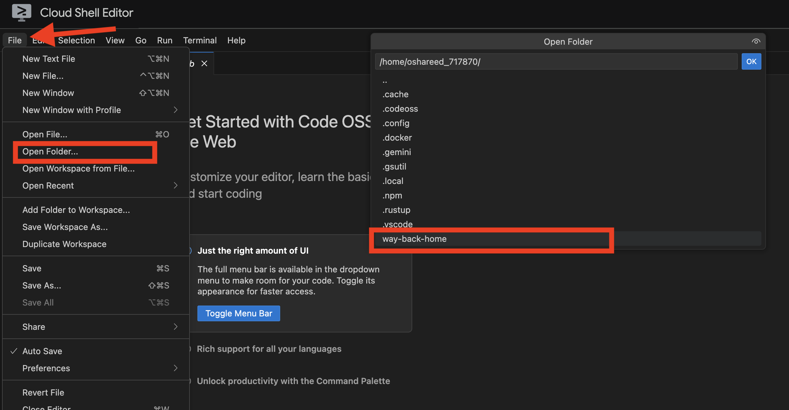Pick the .config folder in list

[x=396, y=123]
